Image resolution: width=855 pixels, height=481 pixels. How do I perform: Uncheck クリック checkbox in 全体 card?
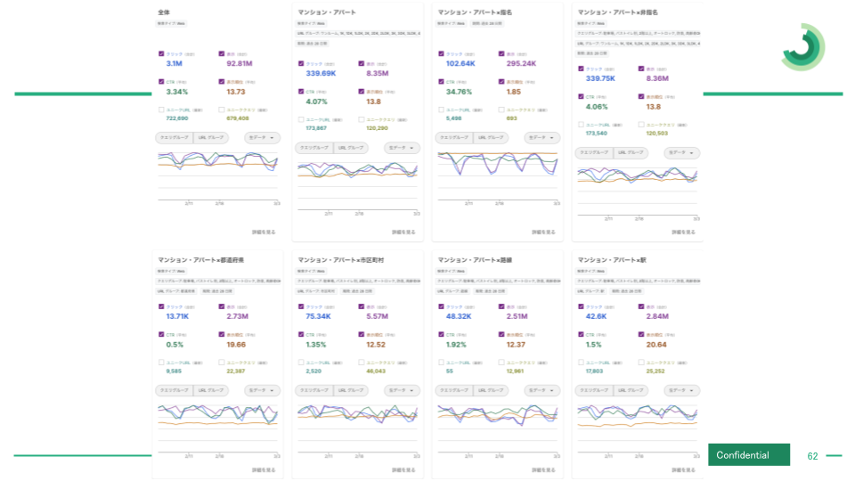(161, 54)
